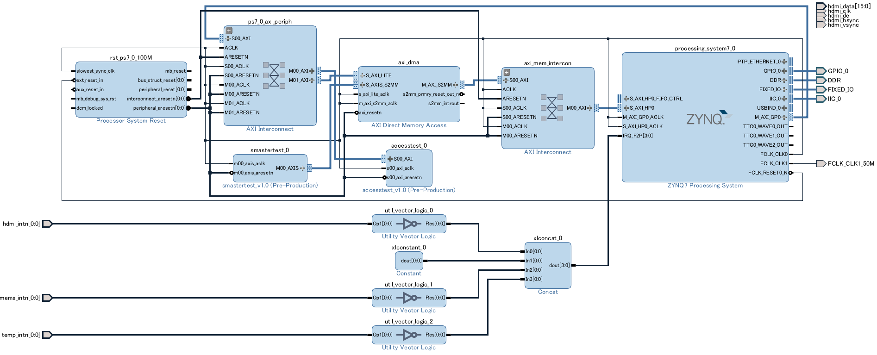Click the crossbar icon inside ps7_0_axi_periph
This screenshot has width=877, height=355.
(x=274, y=75)
